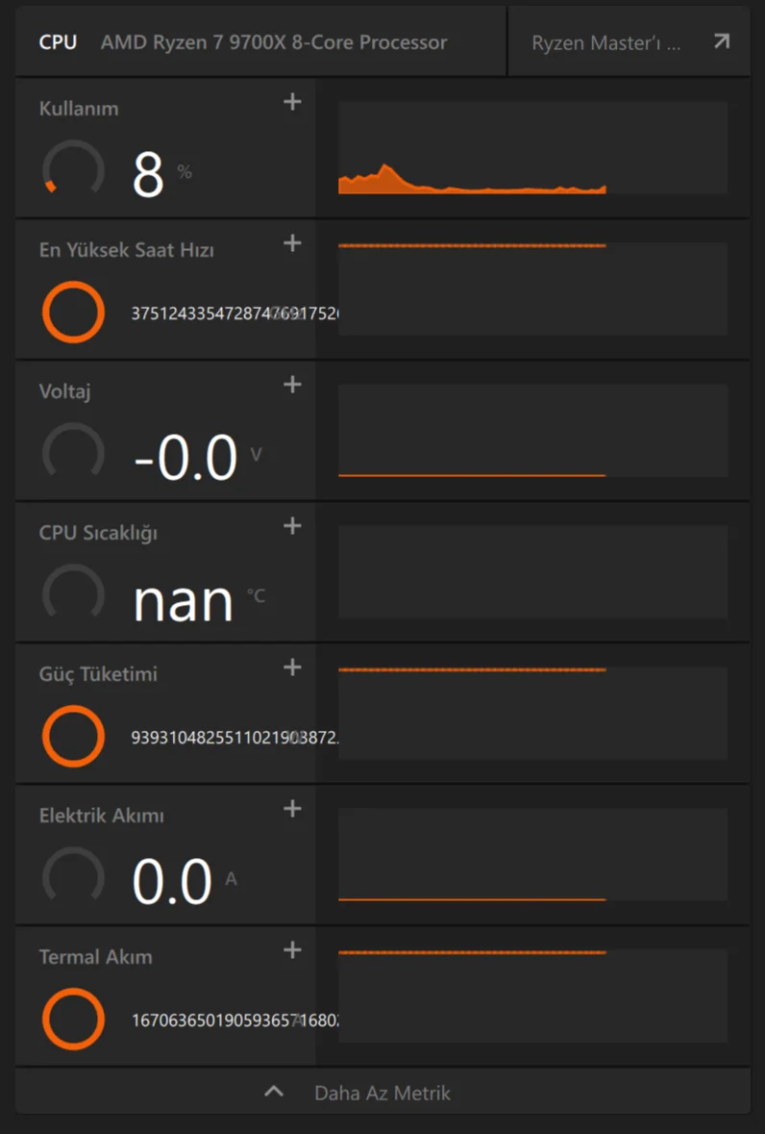Click the external launch arrow icon
This screenshot has width=765, height=1134.
[721, 41]
